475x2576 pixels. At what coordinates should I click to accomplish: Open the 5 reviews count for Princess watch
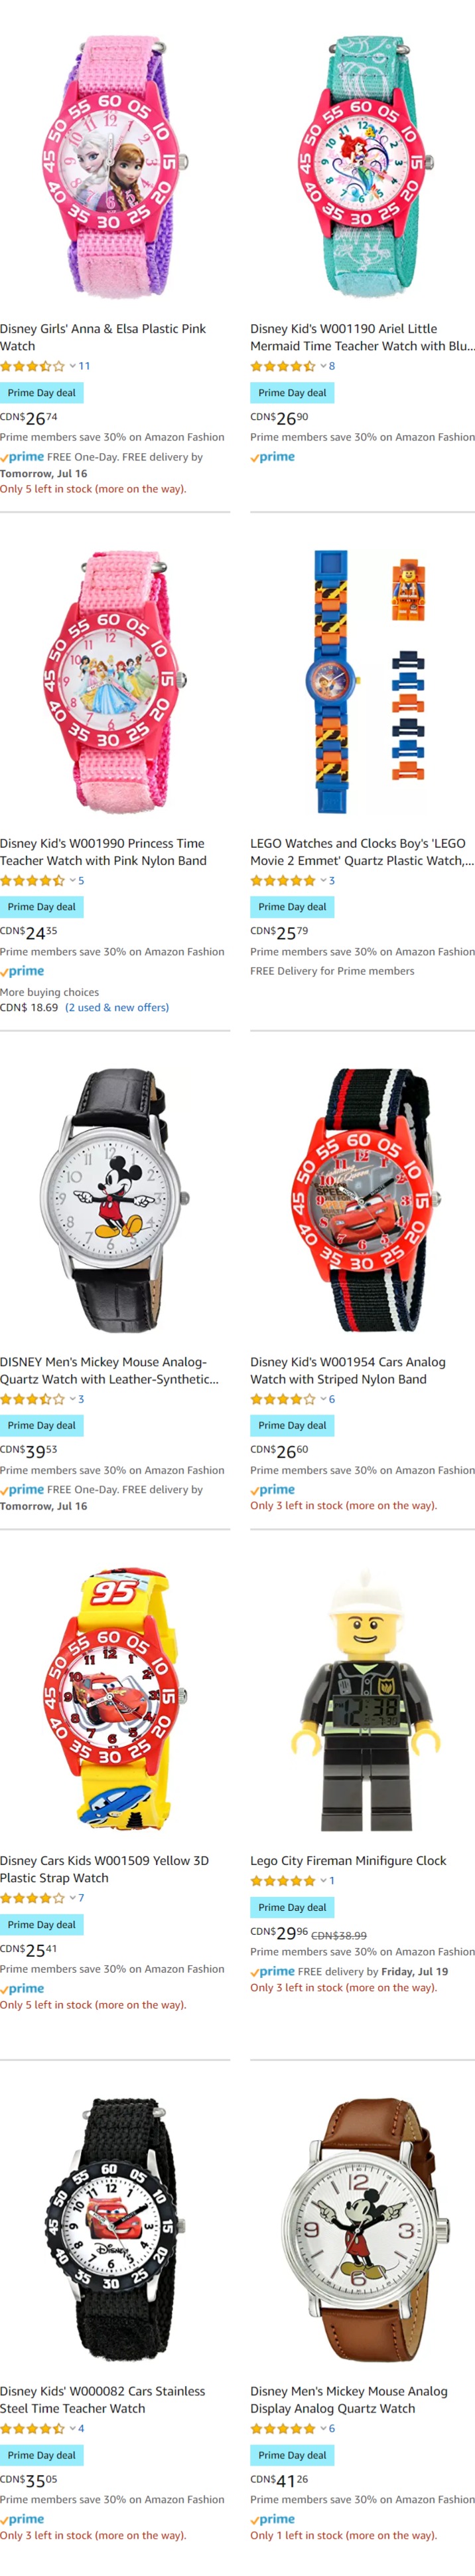81,881
